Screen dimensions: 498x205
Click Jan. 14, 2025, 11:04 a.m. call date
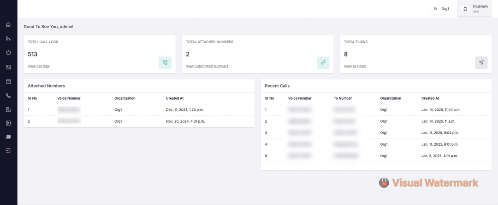[441, 110]
